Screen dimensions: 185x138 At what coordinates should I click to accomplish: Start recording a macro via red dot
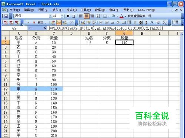[x=34, y=23]
